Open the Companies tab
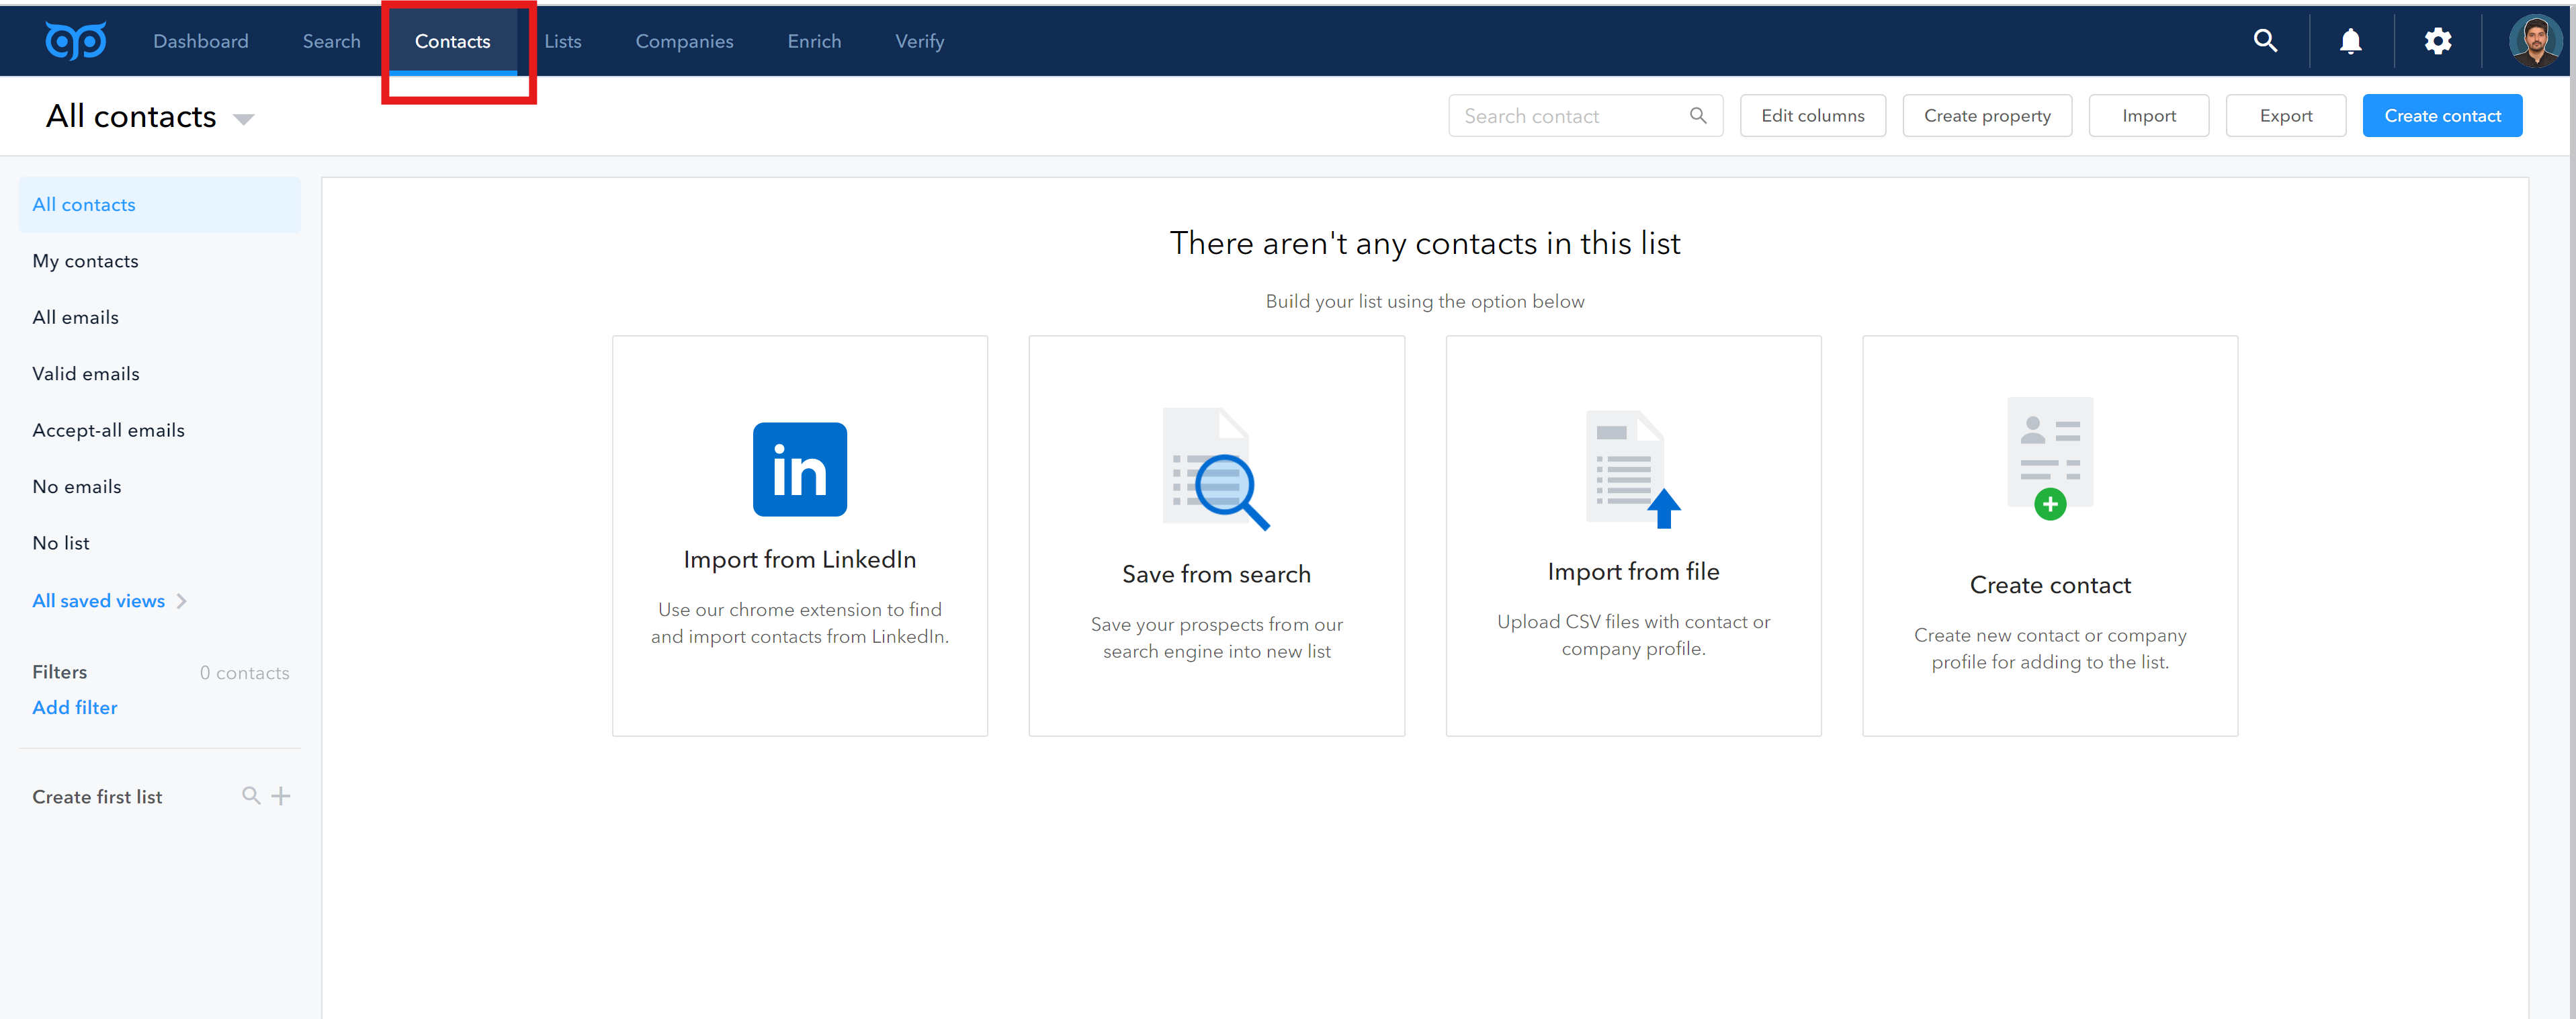Screen dimensions: 2576x1019 pos(684,41)
